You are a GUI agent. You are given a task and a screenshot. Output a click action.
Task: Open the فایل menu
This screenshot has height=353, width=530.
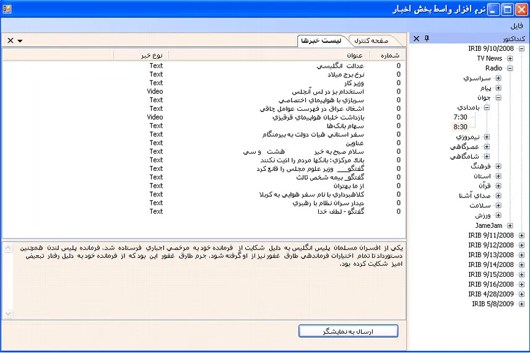516,26
